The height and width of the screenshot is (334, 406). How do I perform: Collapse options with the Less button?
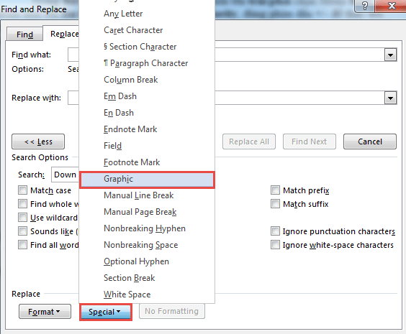point(38,142)
